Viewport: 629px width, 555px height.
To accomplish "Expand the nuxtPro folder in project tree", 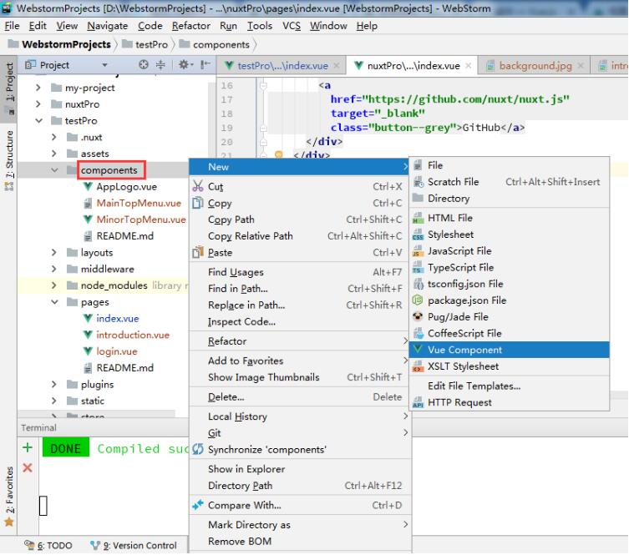I will (38, 104).
